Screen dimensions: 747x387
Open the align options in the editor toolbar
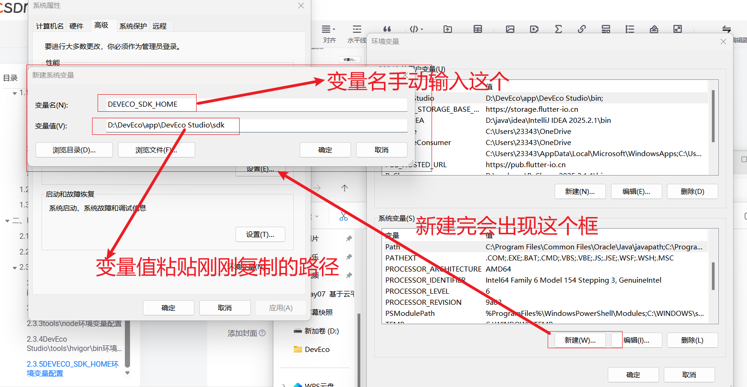(327, 29)
